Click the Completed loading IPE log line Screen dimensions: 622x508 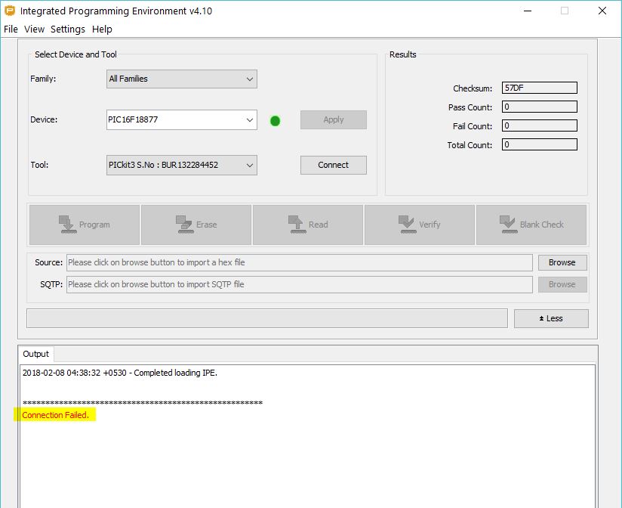120,373
